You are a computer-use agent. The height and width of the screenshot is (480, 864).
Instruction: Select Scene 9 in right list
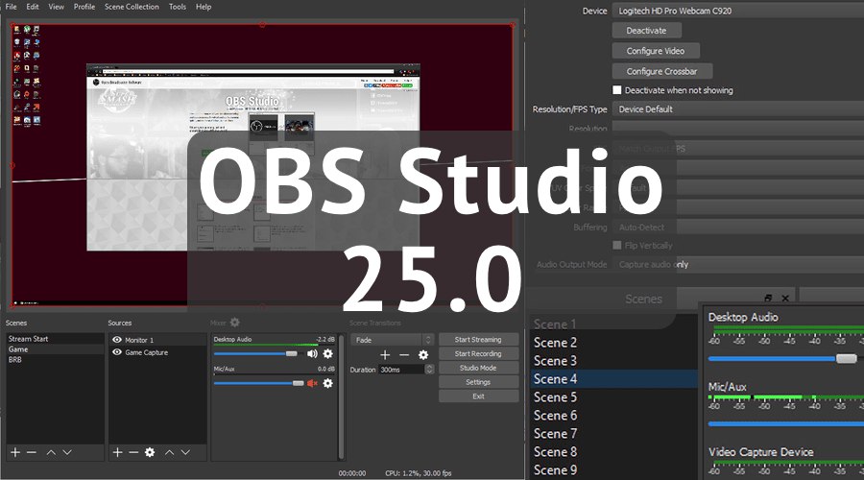[x=613, y=469]
